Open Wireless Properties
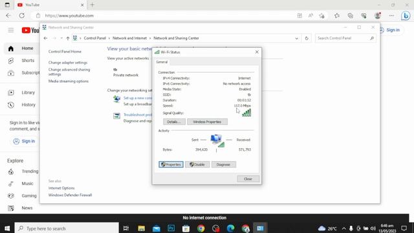 [x=207, y=122]
